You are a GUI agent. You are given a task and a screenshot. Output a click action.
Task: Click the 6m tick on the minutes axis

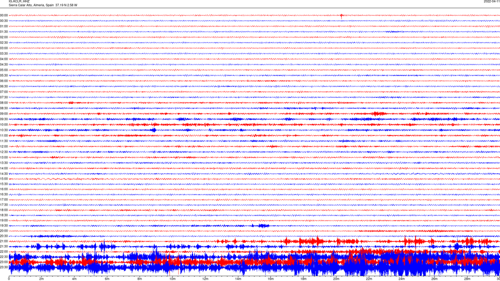(107, 279)
